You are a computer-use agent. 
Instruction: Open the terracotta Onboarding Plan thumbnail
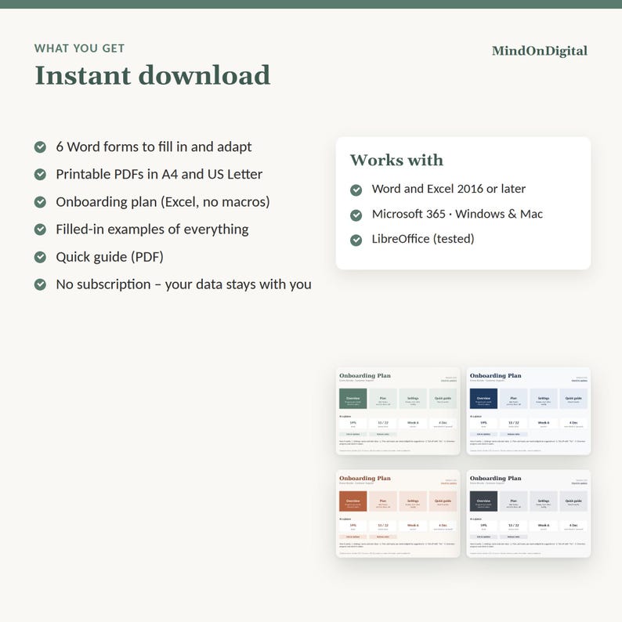tap(398, 514)
